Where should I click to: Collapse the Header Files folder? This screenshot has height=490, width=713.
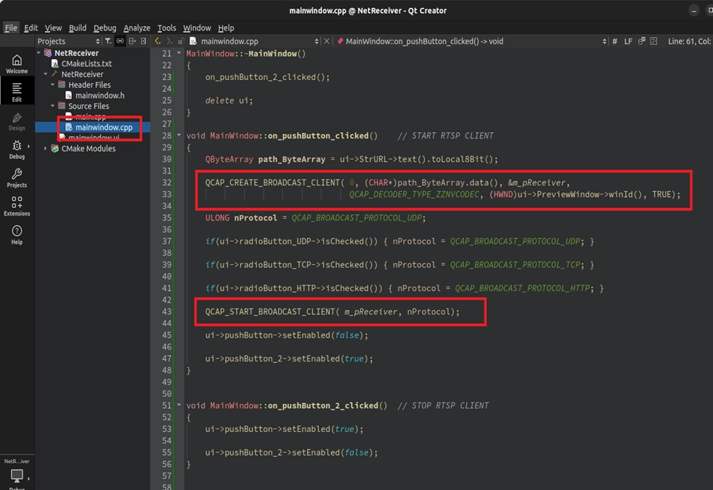tap(53, 84)
